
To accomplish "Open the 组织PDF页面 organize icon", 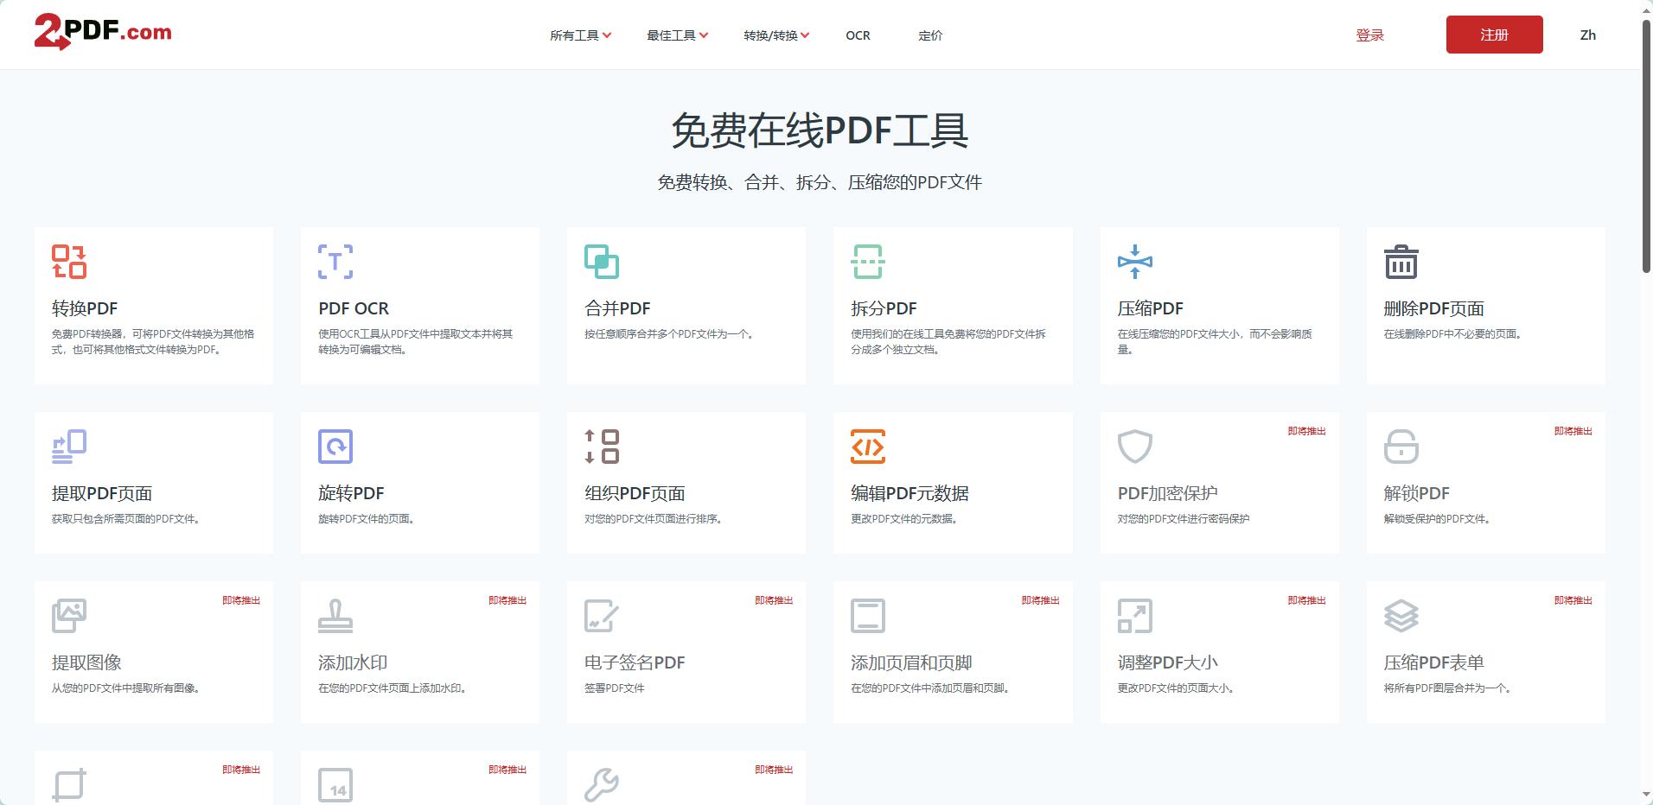I will coord(602,447).
